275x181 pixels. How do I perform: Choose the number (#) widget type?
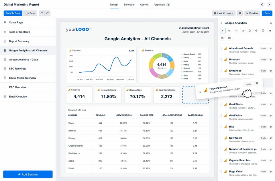(223, 31)
